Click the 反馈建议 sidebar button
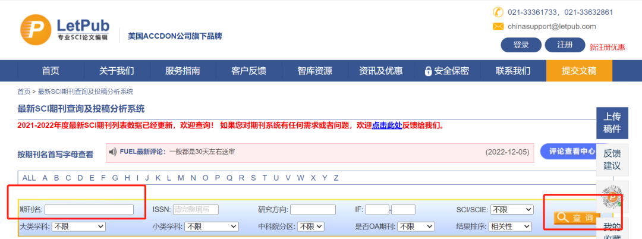 [612, 159]
